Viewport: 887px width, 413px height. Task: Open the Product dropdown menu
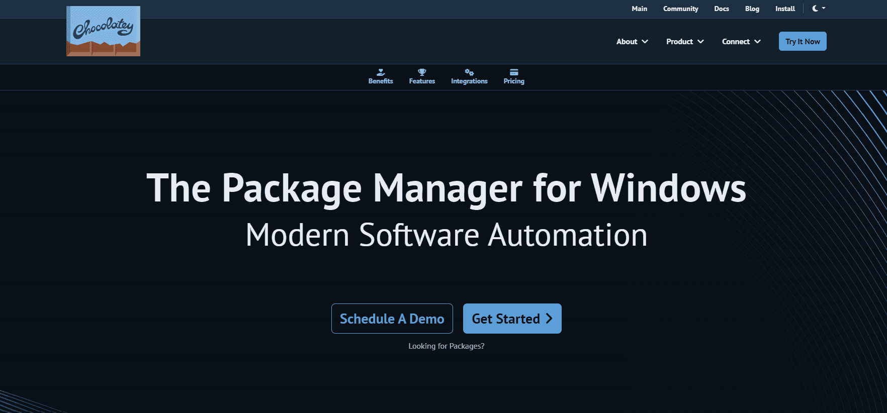point(685,42)
